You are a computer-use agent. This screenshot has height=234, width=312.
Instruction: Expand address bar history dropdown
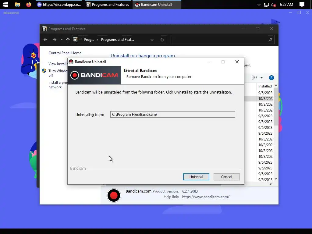pyautogui.click(x=152, y=40)
